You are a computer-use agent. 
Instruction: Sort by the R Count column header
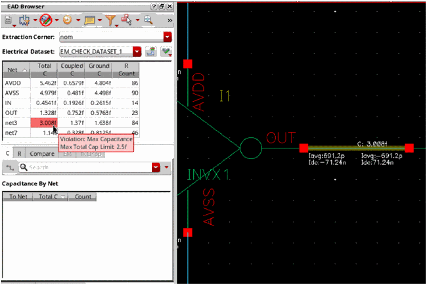(x=127, y=69)
